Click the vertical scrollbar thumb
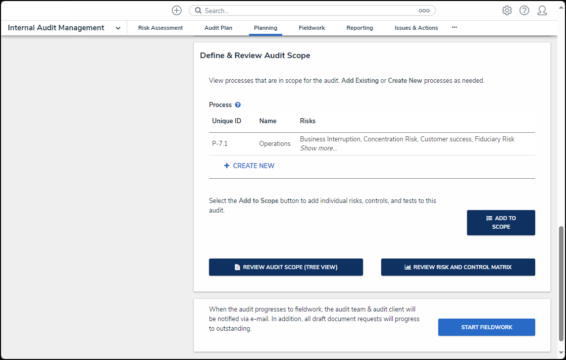Screen dimensions: 566x360 [561, 283]
